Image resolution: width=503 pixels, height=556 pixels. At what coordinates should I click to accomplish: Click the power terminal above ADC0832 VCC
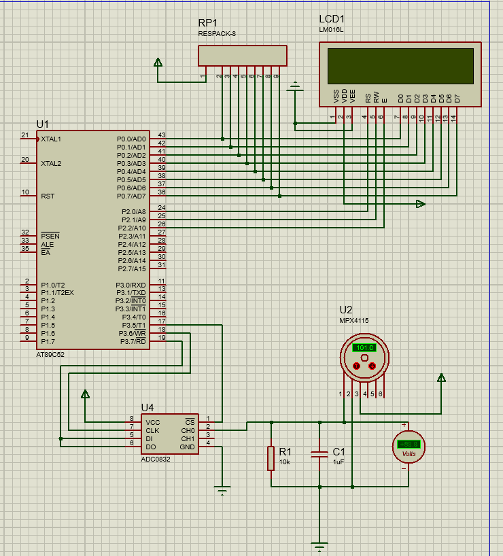coord(85,394)
